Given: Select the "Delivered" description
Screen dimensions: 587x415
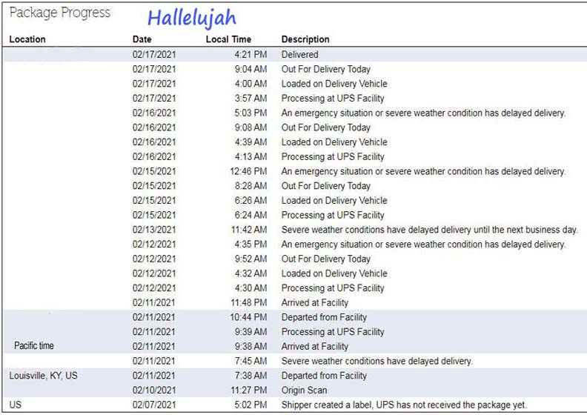Looking at the screenshot, I should [300, 55].
